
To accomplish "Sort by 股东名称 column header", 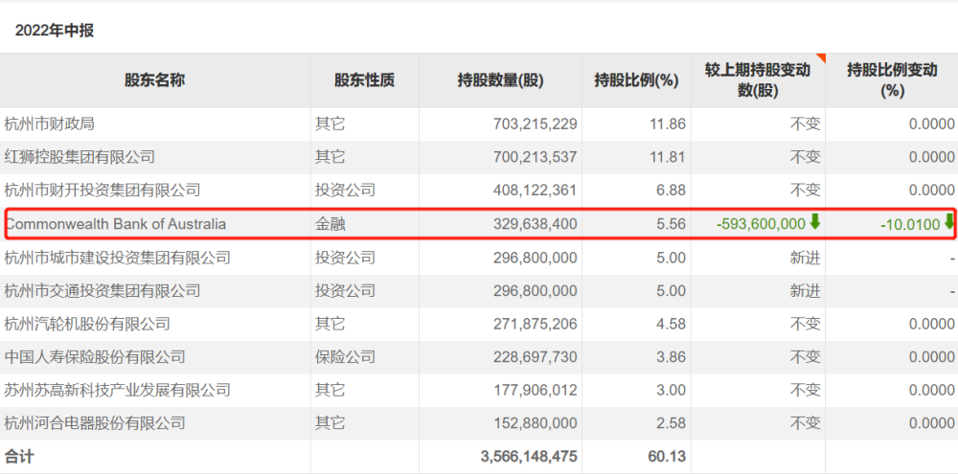I will (x=154, y=80).
